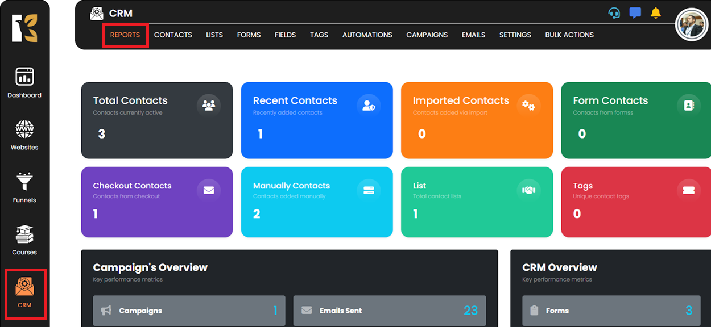
Task: Check the notification bell icon
Action: click(x=656, y=13)
